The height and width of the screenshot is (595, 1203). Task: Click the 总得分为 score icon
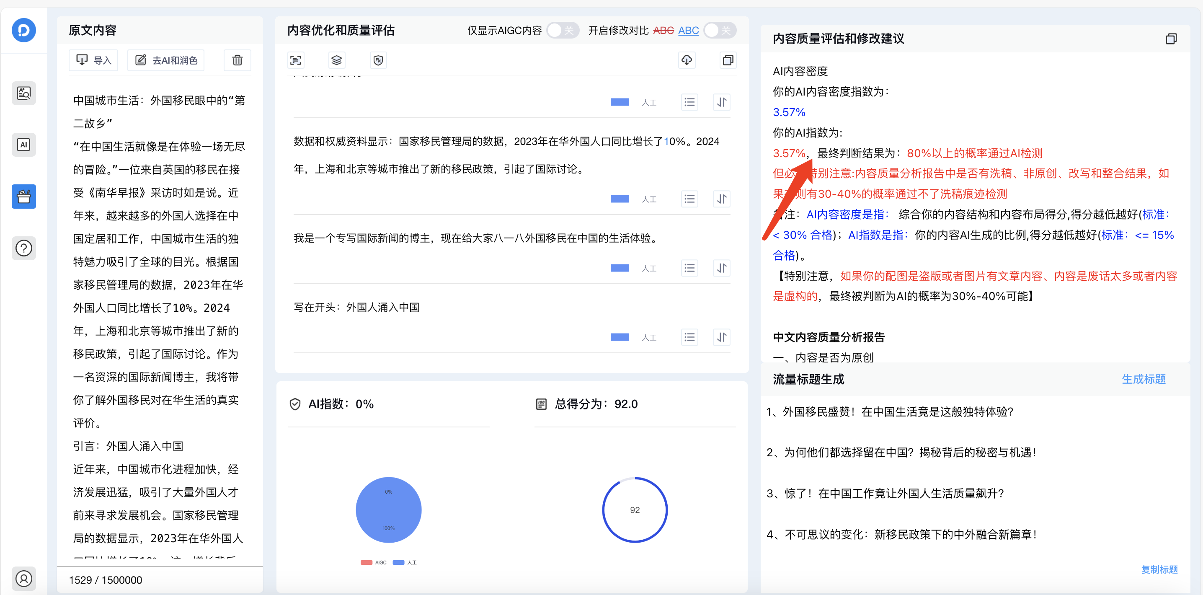[x=541, y=404]
